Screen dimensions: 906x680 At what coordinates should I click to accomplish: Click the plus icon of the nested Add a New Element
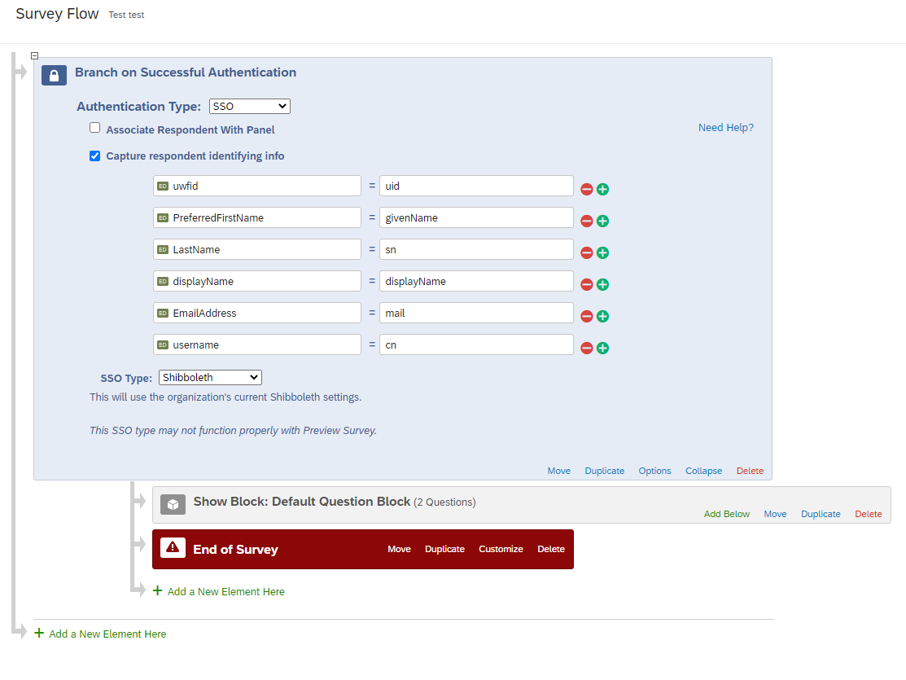[157, 590]
